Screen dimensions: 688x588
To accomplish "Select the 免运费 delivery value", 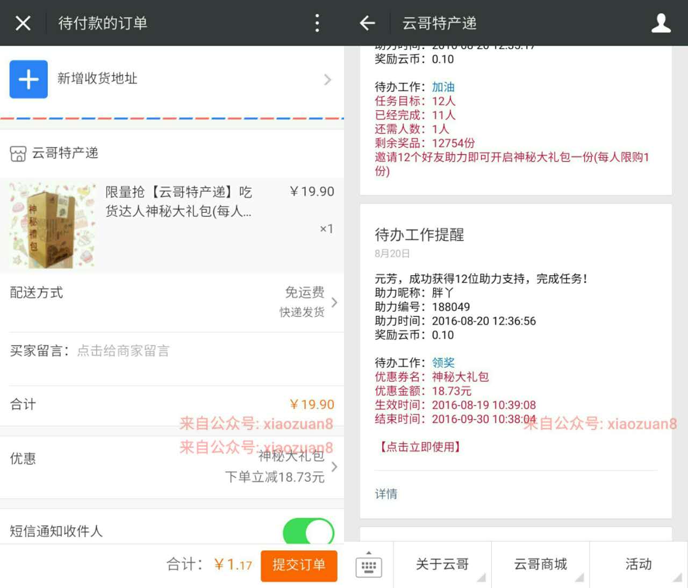I will [x=305, y=292].
